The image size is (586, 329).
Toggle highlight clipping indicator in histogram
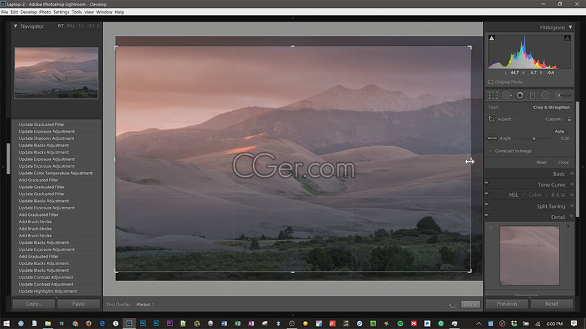(x=567, y=38)
